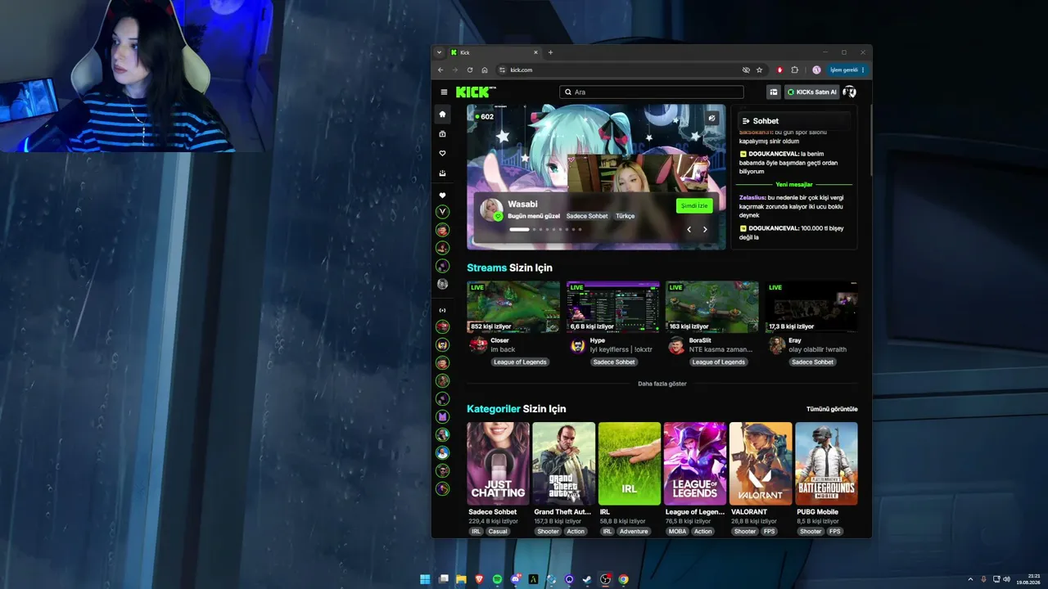Image resolution: width=1048 pixels, height=589 pixels.
Task: Open Closer's live stream thumbnail
Action: point(513,307)
